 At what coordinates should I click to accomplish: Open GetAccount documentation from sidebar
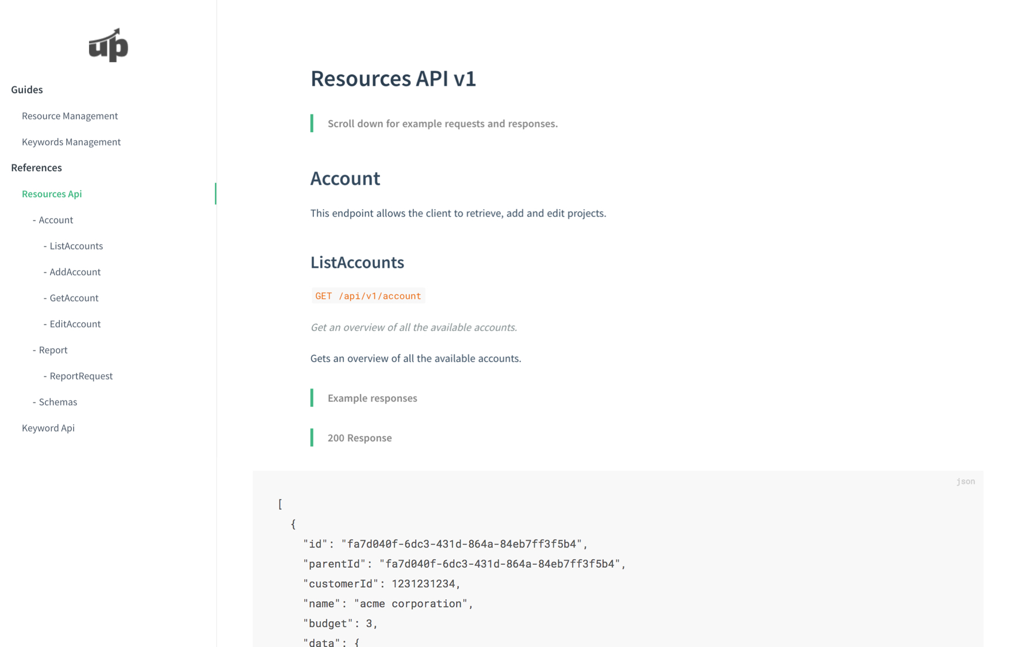[73, 298]
